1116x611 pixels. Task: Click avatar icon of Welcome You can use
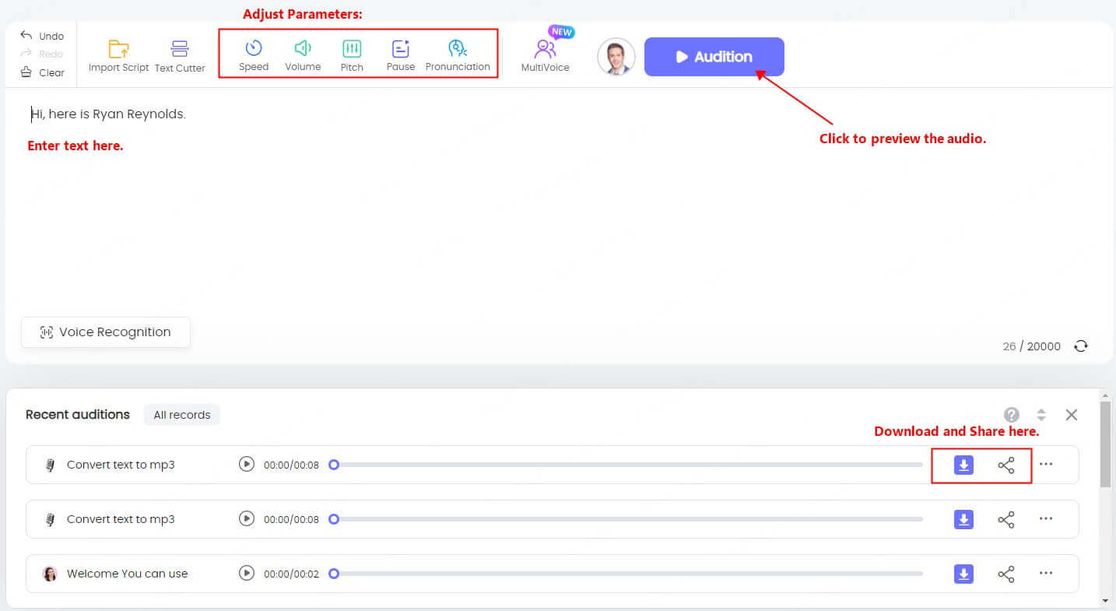(50, 574)
